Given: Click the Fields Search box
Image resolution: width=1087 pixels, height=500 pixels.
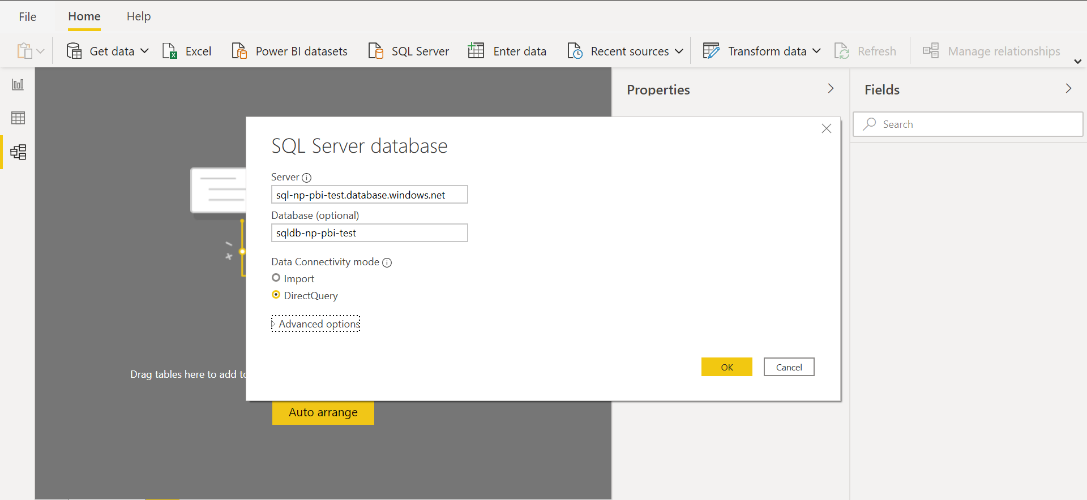Looking at the screenshot, I should [968, 124].
